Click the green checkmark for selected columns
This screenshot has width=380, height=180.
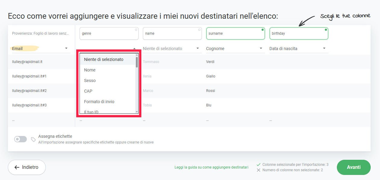(x=258, y=165)
